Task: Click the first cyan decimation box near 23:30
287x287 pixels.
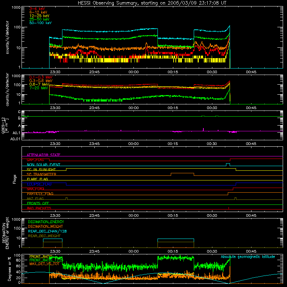Action: (x=53, y=243)
